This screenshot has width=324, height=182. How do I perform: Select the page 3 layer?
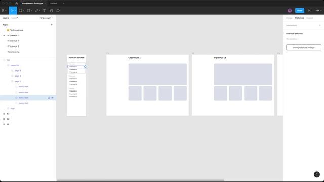pyautogui.click(x=18, y=71)
